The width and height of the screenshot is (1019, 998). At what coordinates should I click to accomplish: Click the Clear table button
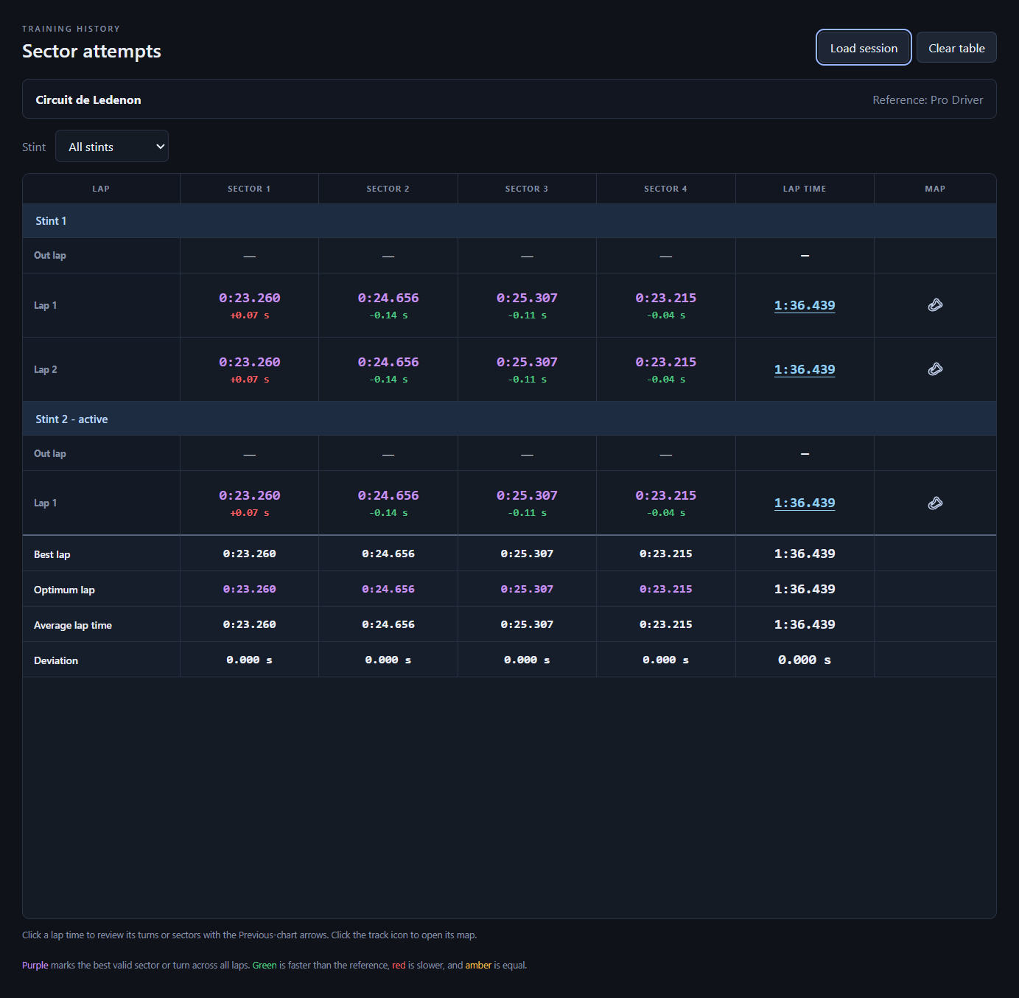(x=956, y=47)
